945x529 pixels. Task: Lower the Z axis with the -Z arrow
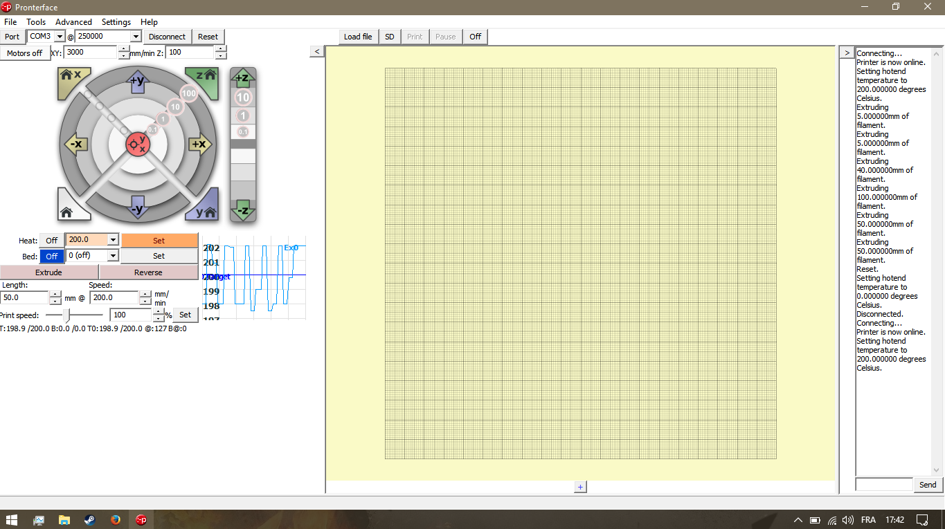243,210
